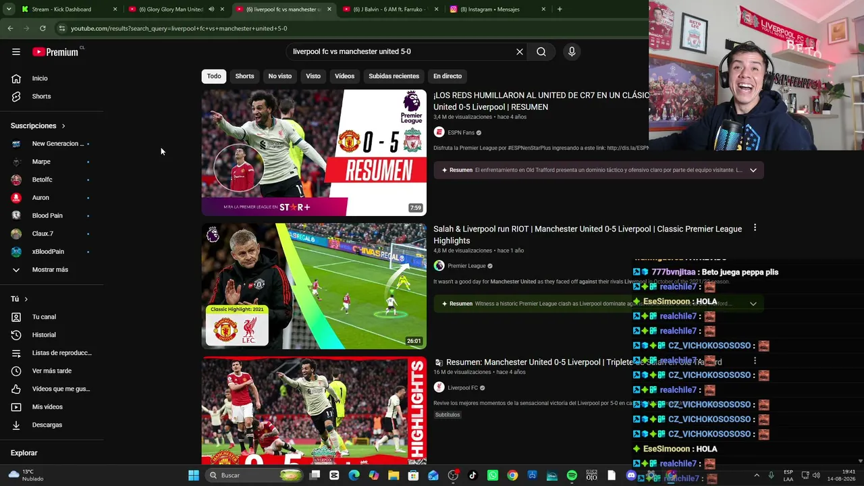Viewport: 864px width, 486px height.
Task: Open the Windows Start menu
Action: click(194, 475)
